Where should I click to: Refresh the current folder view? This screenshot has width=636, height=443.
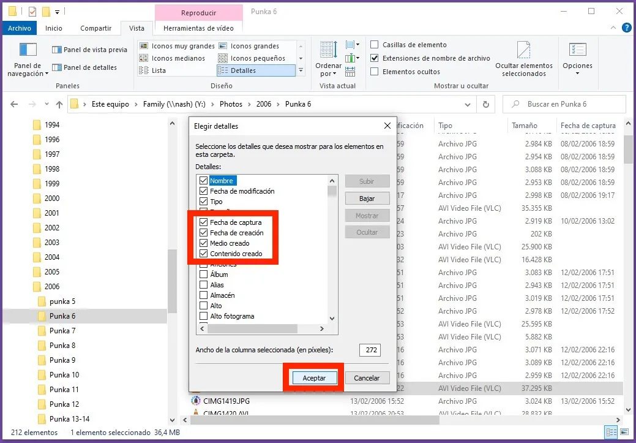tap(486, 104)
